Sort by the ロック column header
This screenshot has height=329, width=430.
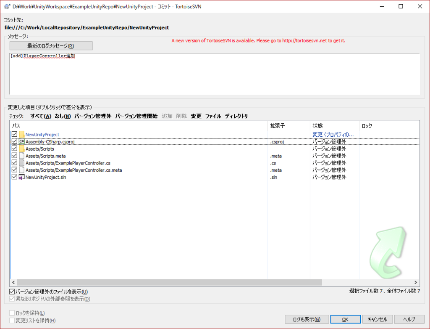[389, 126]
